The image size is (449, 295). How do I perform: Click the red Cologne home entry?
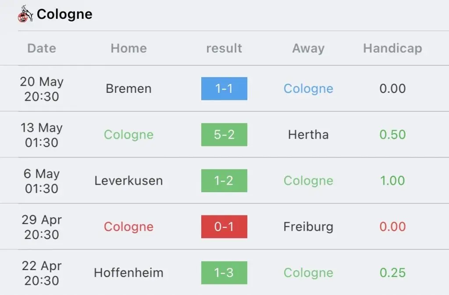click(x=128, y=227)
